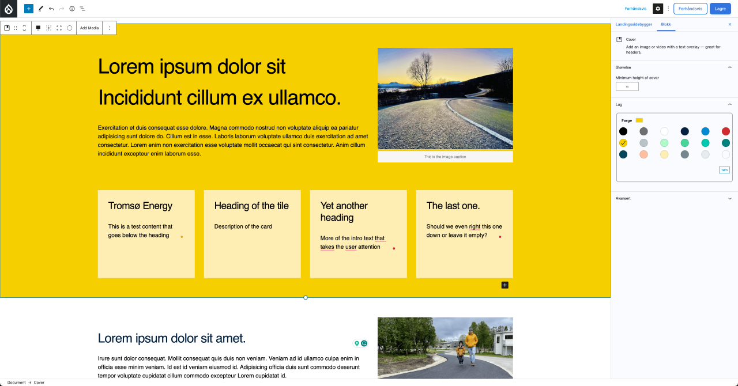Click the Add Media button

tap(89, 28)
